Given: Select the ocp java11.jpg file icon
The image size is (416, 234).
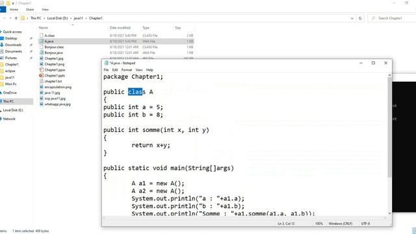Looking at the screenshot, I should tap(42, 98).
